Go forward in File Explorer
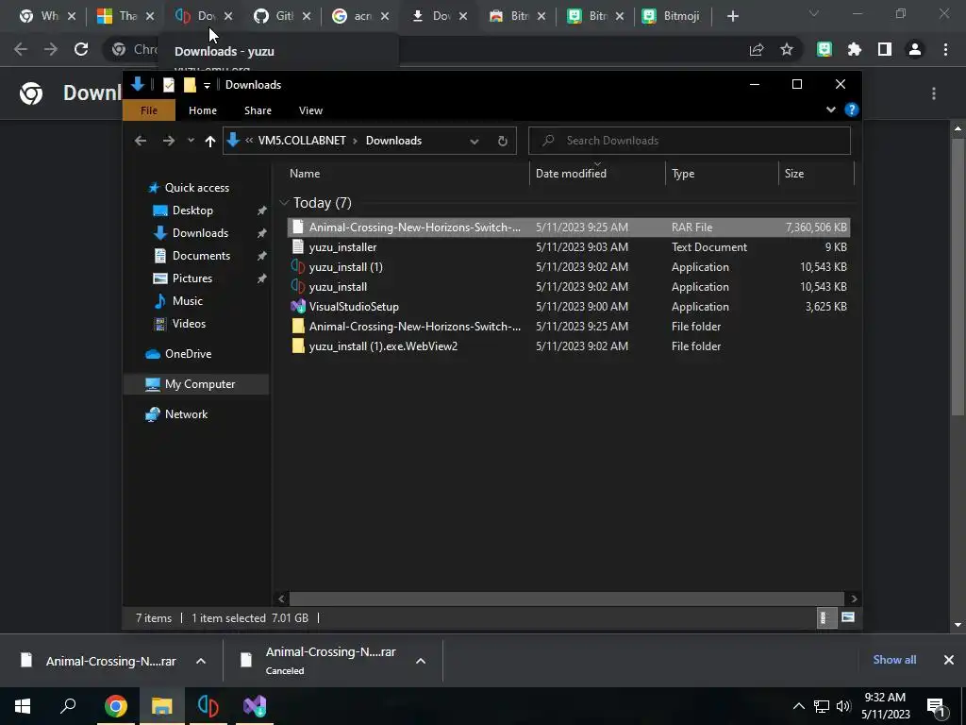 [168, 141]
